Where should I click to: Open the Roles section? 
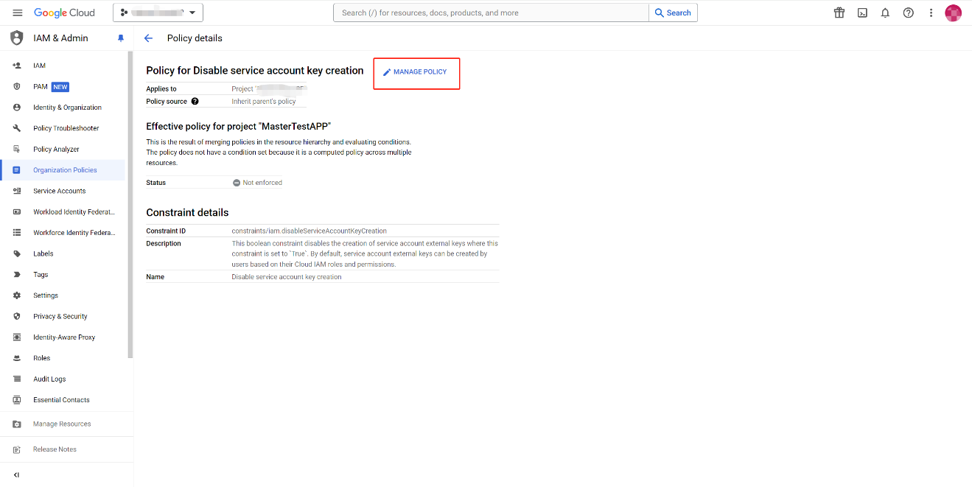[x=41, y=357]
